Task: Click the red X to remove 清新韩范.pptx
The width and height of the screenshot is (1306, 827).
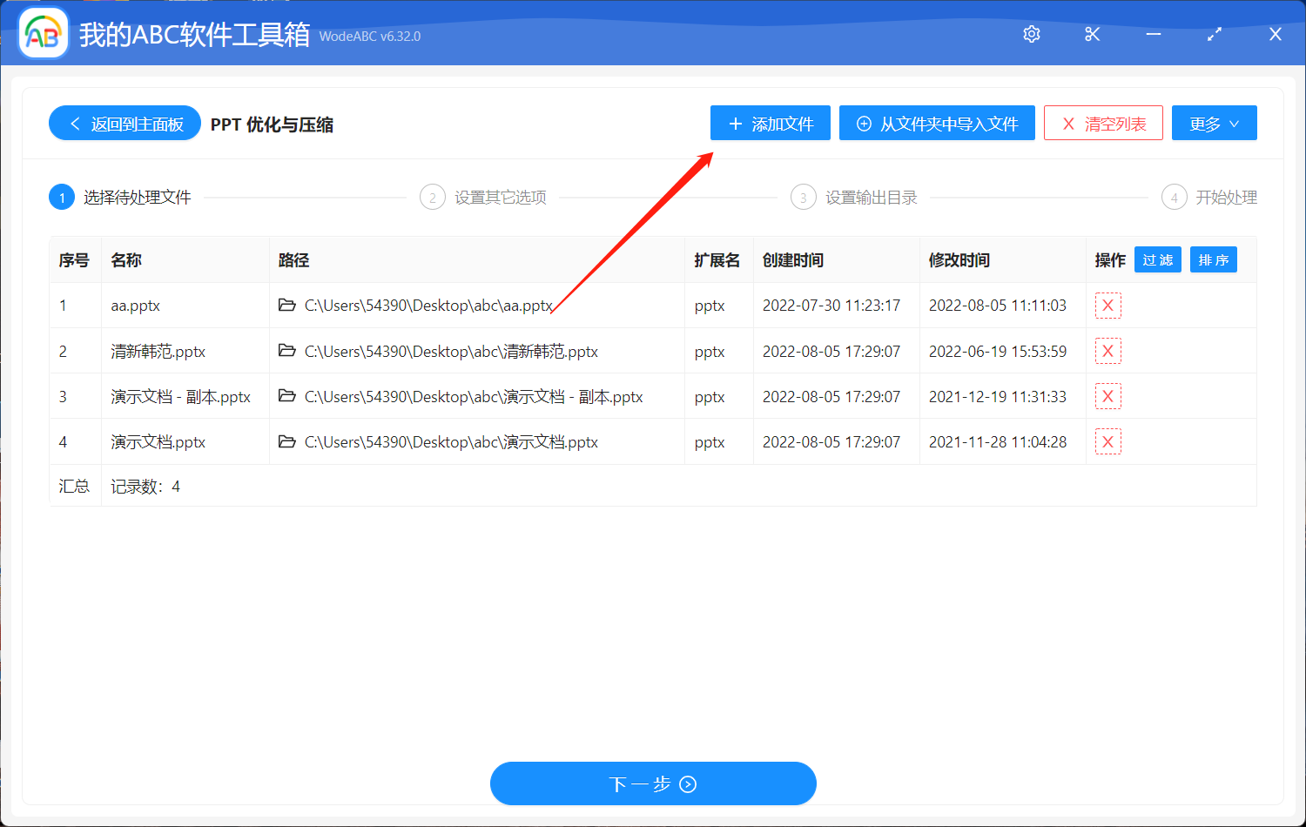Action: [1107, 351]
